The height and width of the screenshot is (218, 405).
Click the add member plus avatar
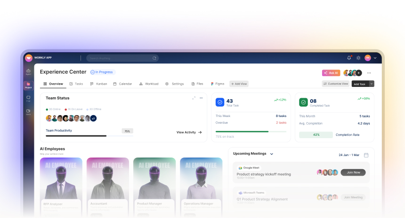[x=359, y=73]
